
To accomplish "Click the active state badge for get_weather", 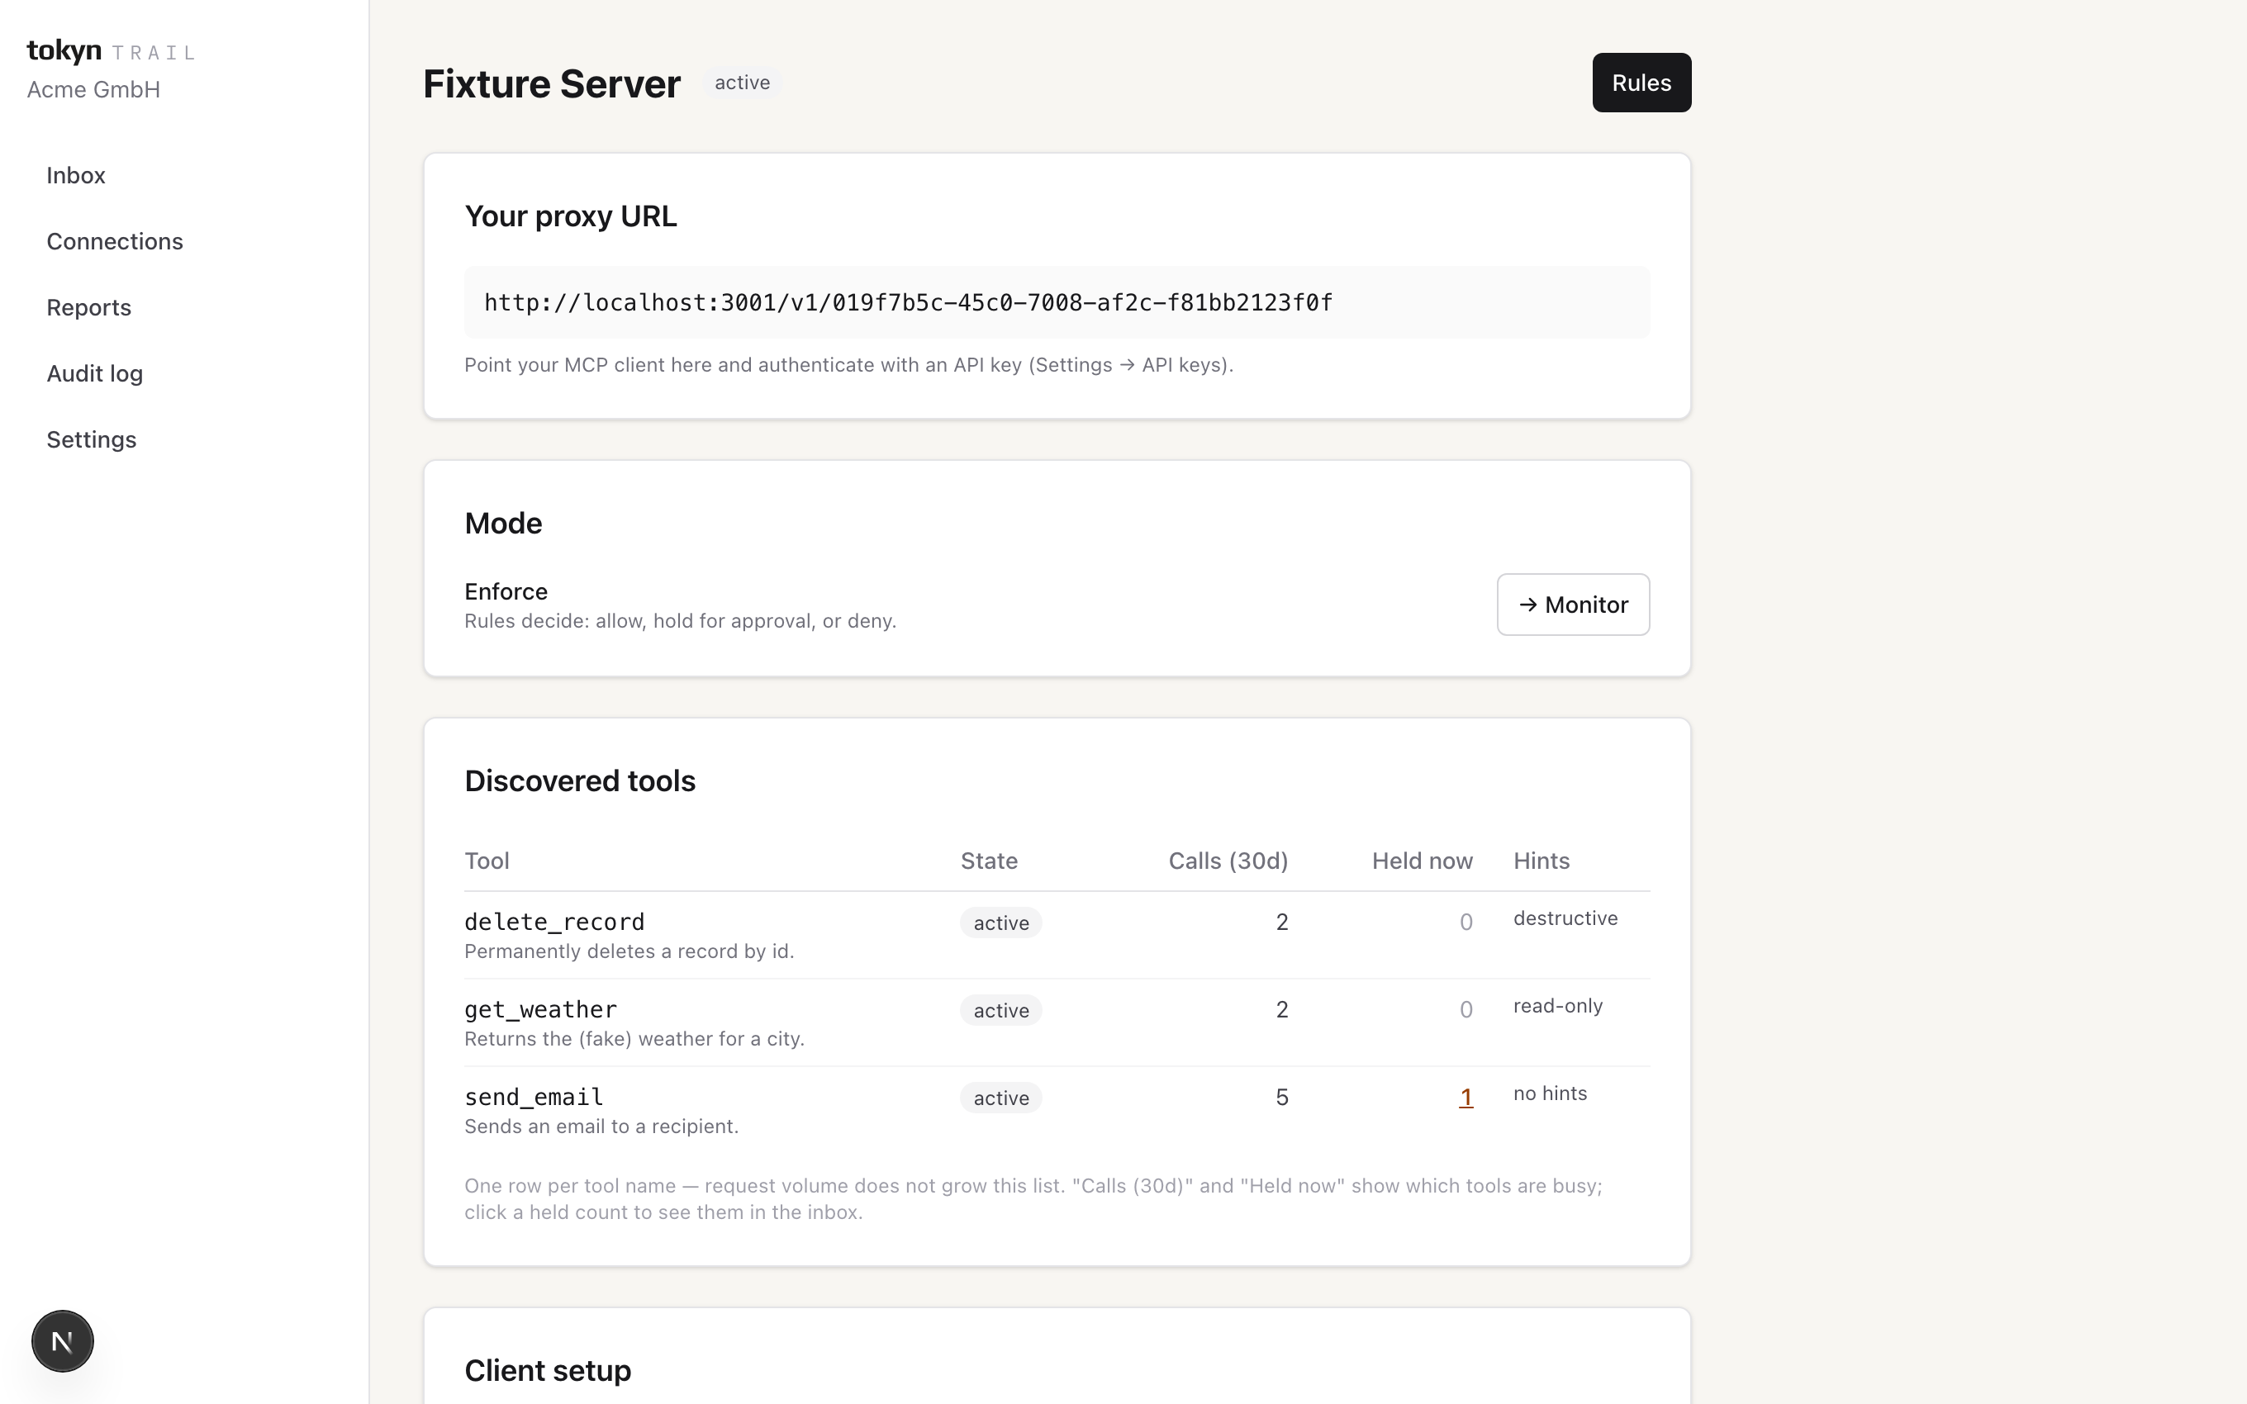I will tap(1001, 1010).
